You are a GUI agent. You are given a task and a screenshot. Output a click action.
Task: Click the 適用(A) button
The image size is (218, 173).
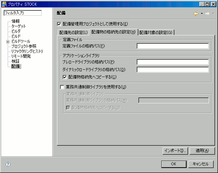pyautogui.click(x=202, y=151)
